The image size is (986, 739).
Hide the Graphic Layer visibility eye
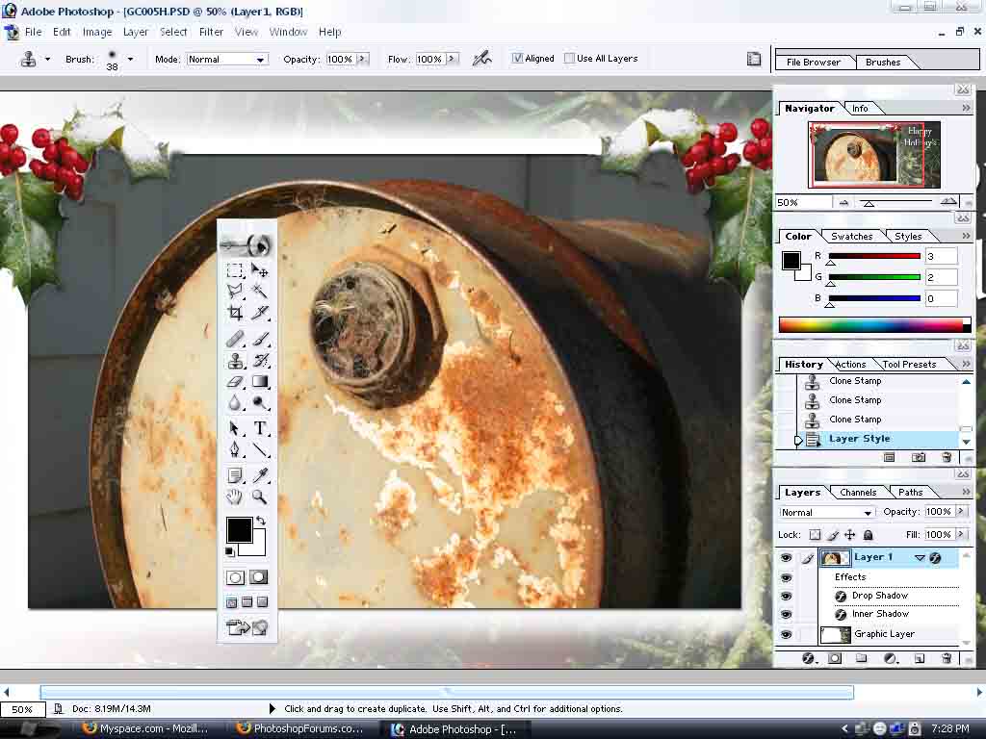(787, 634)
